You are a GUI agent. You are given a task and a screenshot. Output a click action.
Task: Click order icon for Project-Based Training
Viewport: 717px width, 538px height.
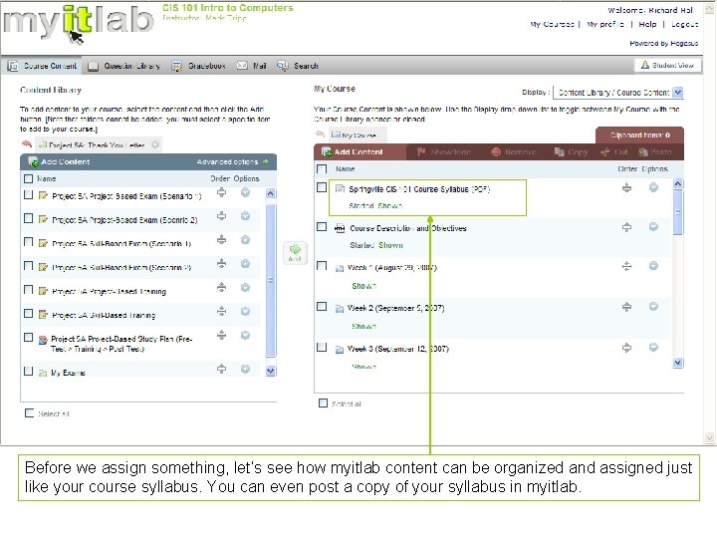pos(221,287)
